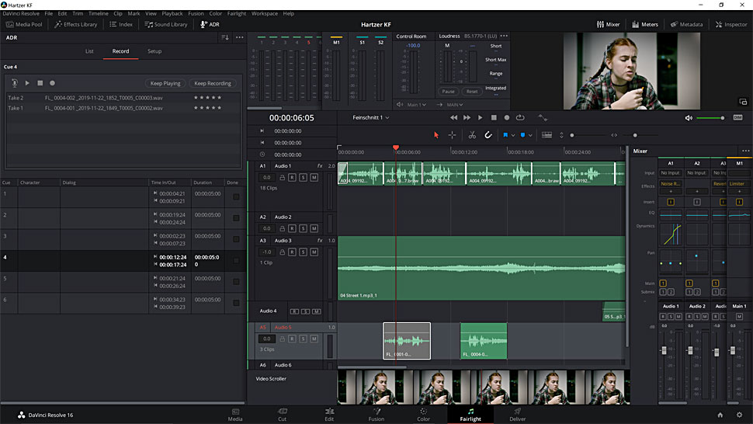
Task: Start timeline recording
Action: coord(507,117)
